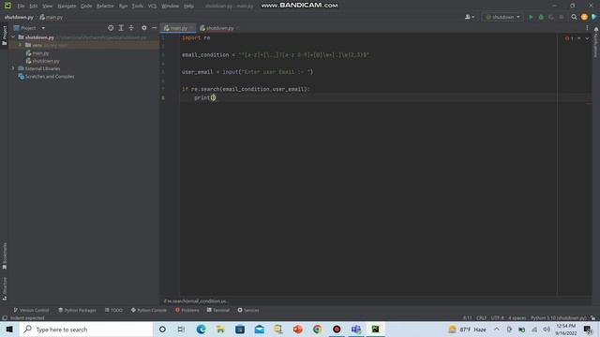Open the Terminal tool window
600x337 pixels.
[218, 310]
